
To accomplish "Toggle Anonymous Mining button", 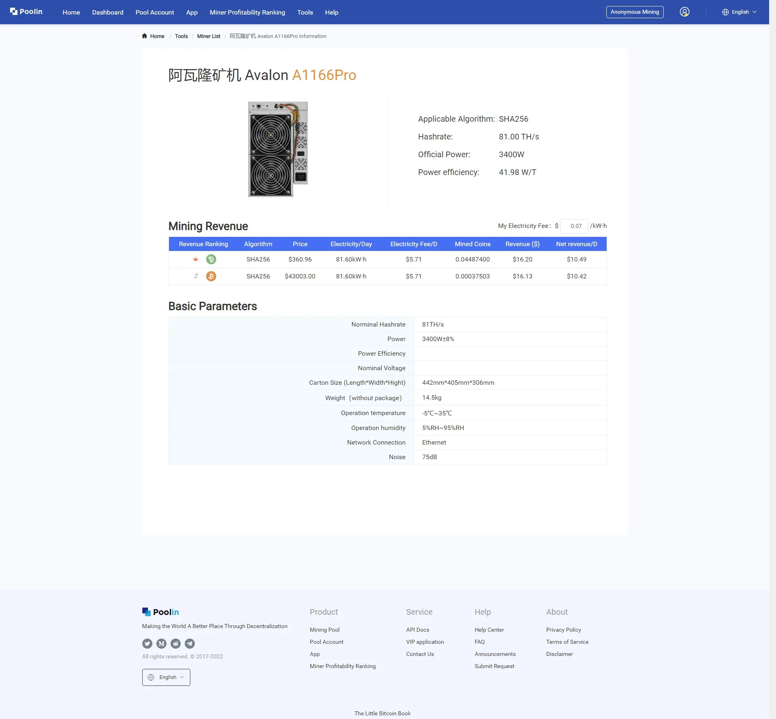I will (634, 11).
